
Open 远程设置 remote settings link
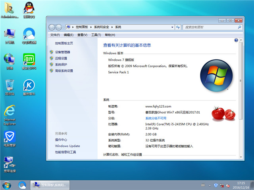[61, 58]
